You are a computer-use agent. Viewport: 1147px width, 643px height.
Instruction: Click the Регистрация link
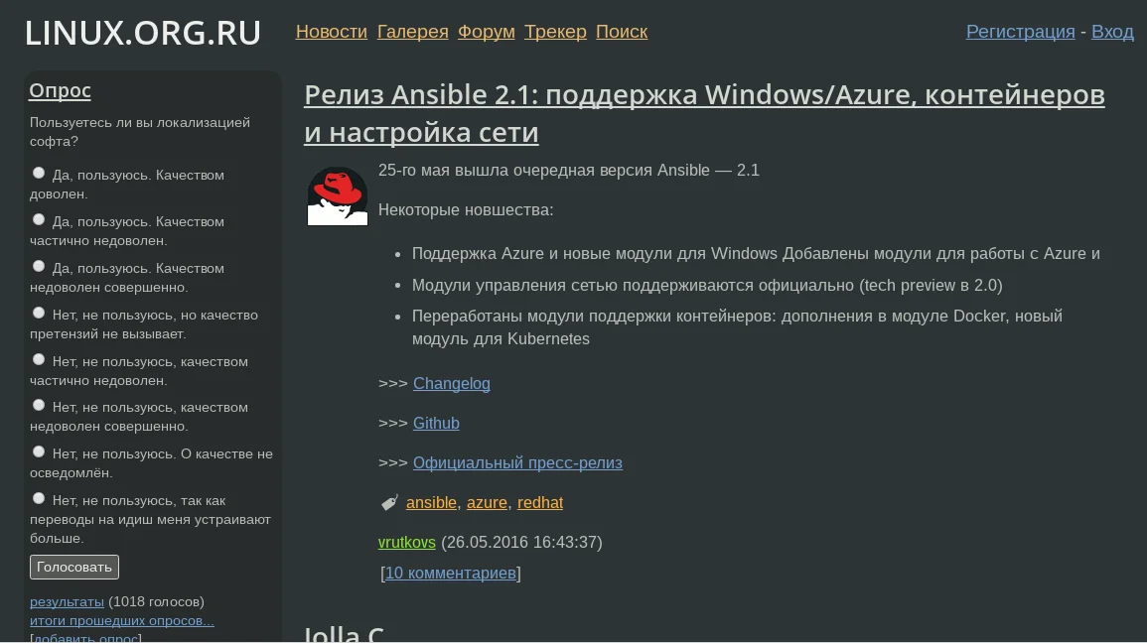[x=1021, y=32]
